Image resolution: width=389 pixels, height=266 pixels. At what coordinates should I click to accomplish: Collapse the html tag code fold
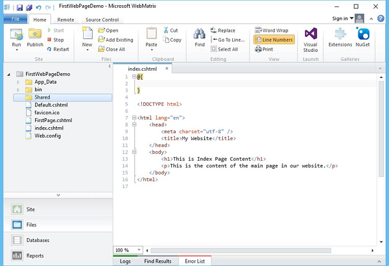click(134, 117)
